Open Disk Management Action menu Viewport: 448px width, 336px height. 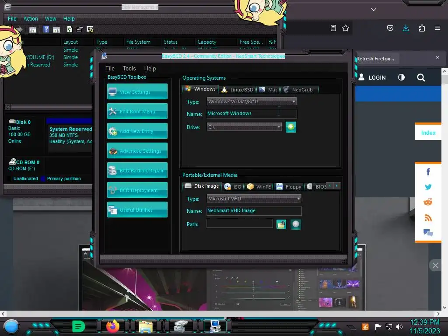coord(31,18)
